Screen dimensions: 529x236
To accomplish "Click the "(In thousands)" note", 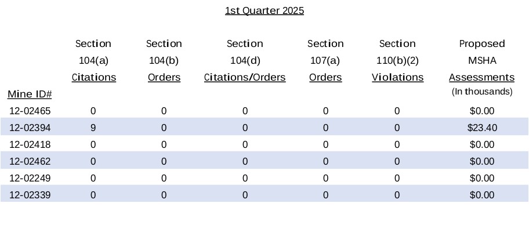I will [482, 92].
